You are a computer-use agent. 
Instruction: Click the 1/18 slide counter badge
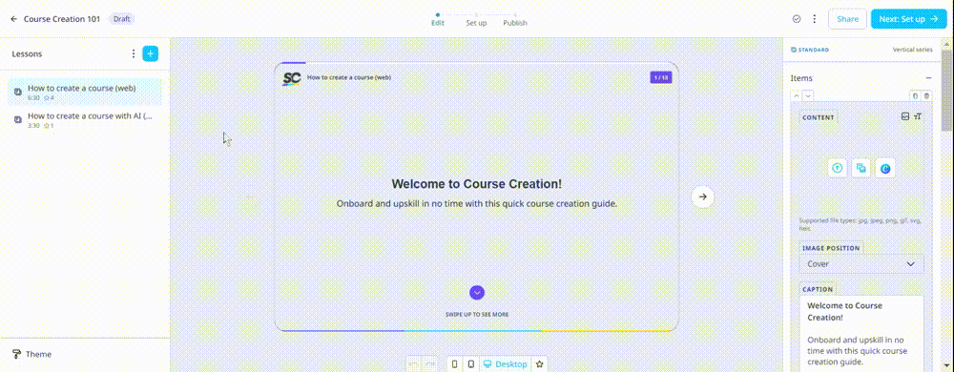click(661, 77)
